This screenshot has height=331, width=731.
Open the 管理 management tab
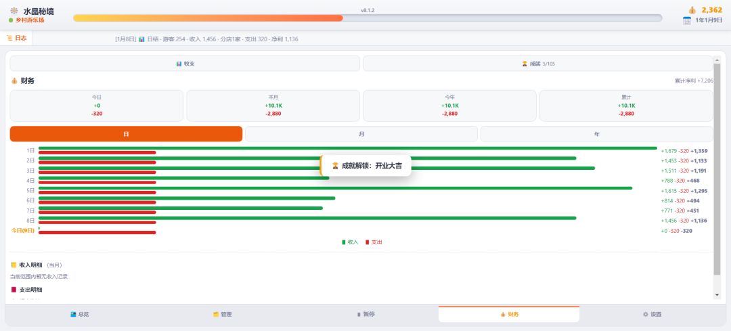[x=223, y=315]
